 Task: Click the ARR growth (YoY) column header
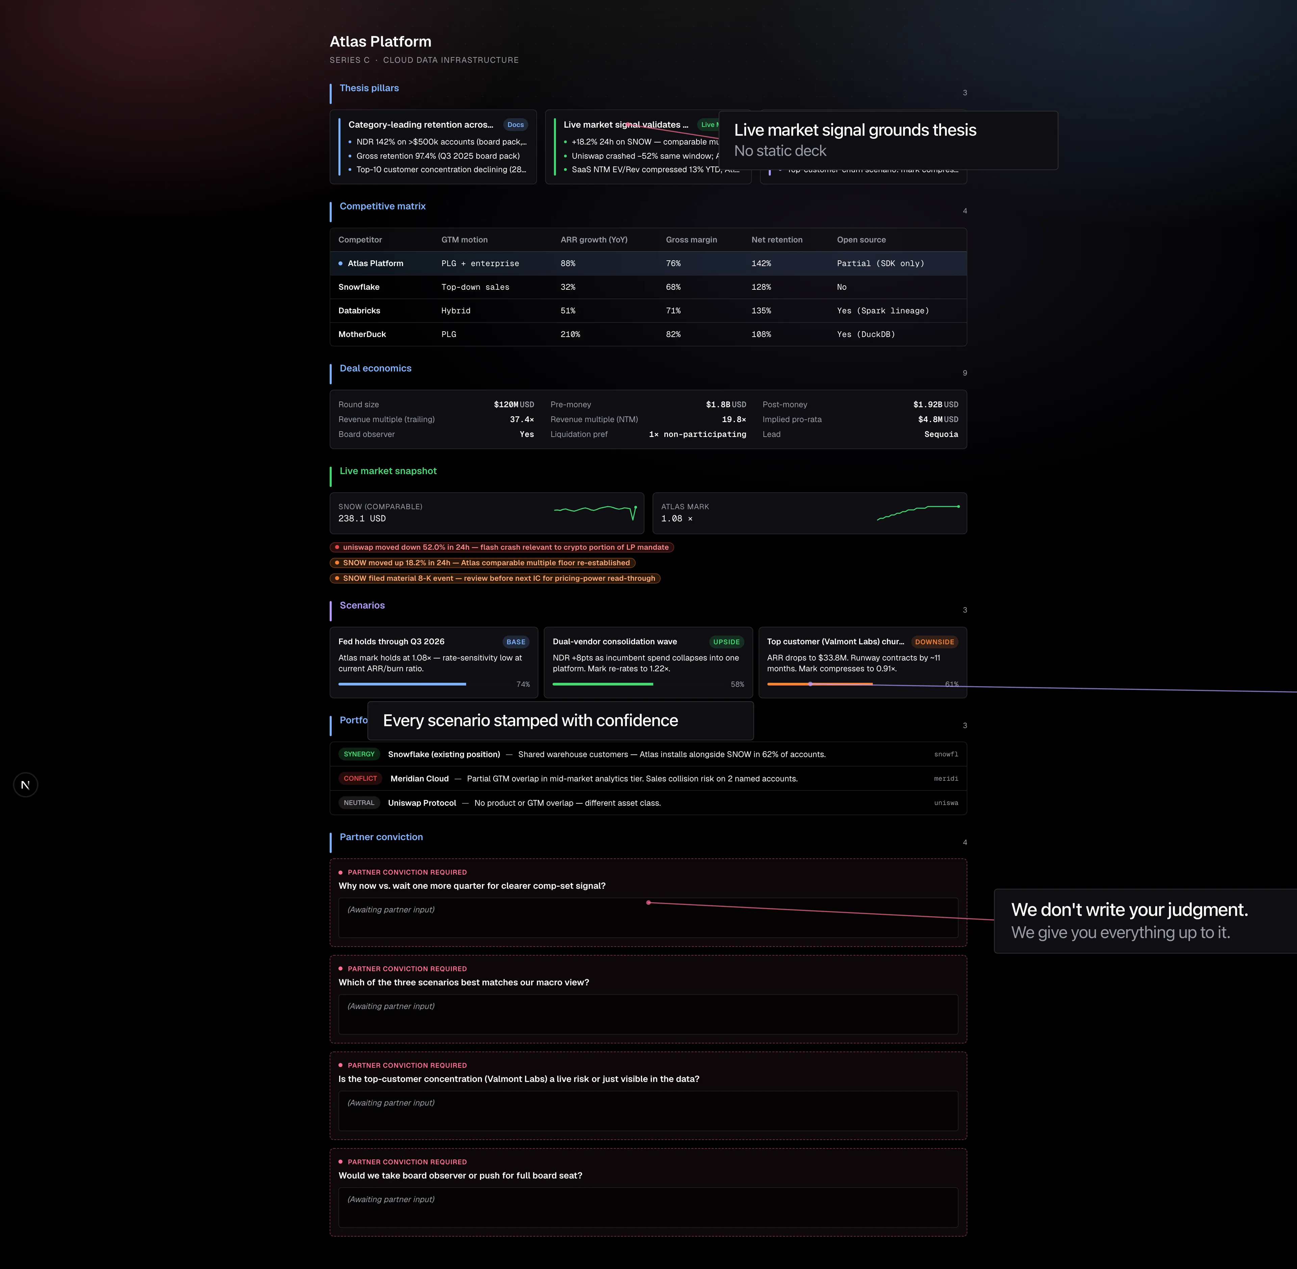coord(594,240)
